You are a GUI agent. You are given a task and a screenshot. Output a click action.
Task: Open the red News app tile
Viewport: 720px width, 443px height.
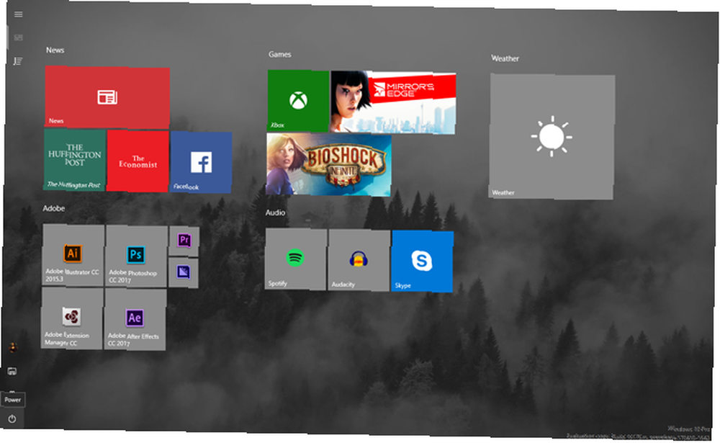point(107,97)
